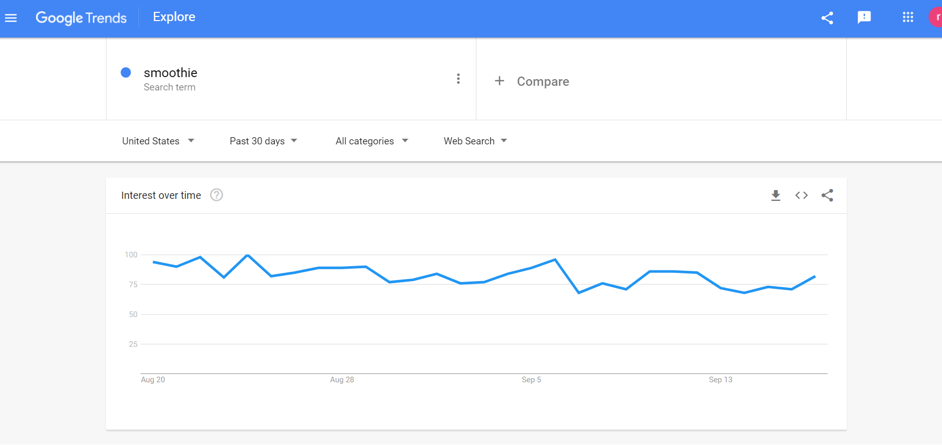Open the account profile avatar
942x445 pixels.
(936, 17)
